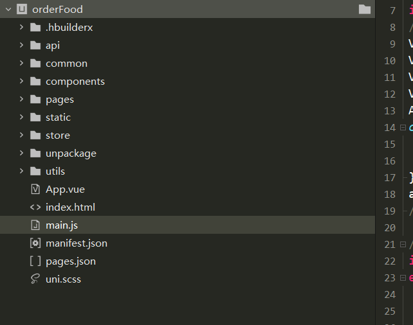Click the code brackets icon for index.html
This screenshot has height=325, width=413.
[35, 207]
